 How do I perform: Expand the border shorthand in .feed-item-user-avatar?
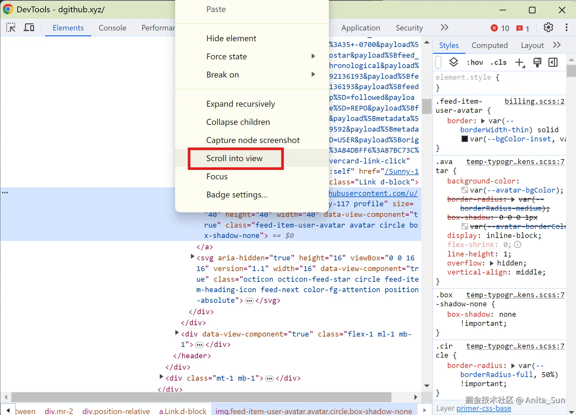click(x=483, y=121)
